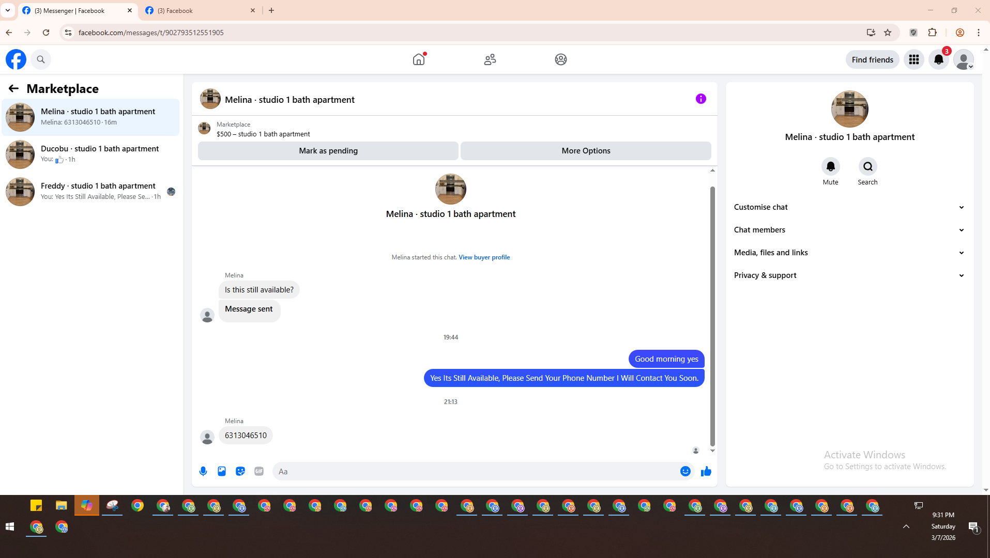Viewport: 990px width, 558px height.
Task: Click the browser address bar URL
Action: 151,33
